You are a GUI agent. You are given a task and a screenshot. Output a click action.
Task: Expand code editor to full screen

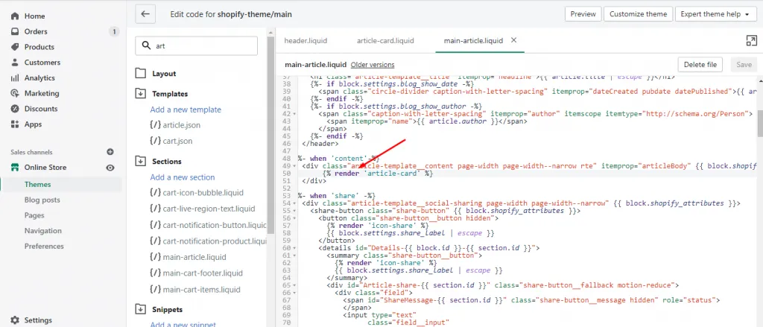[751, 41]
